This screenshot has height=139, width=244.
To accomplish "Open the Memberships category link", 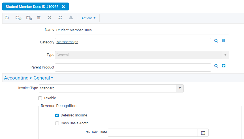I will 67,42.
